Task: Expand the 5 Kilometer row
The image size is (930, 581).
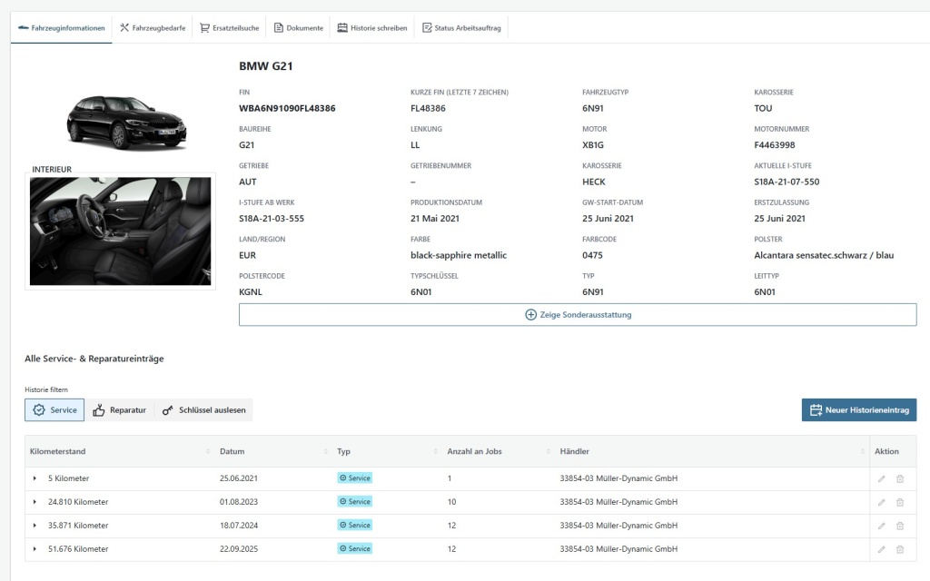Action: (35, 478)
